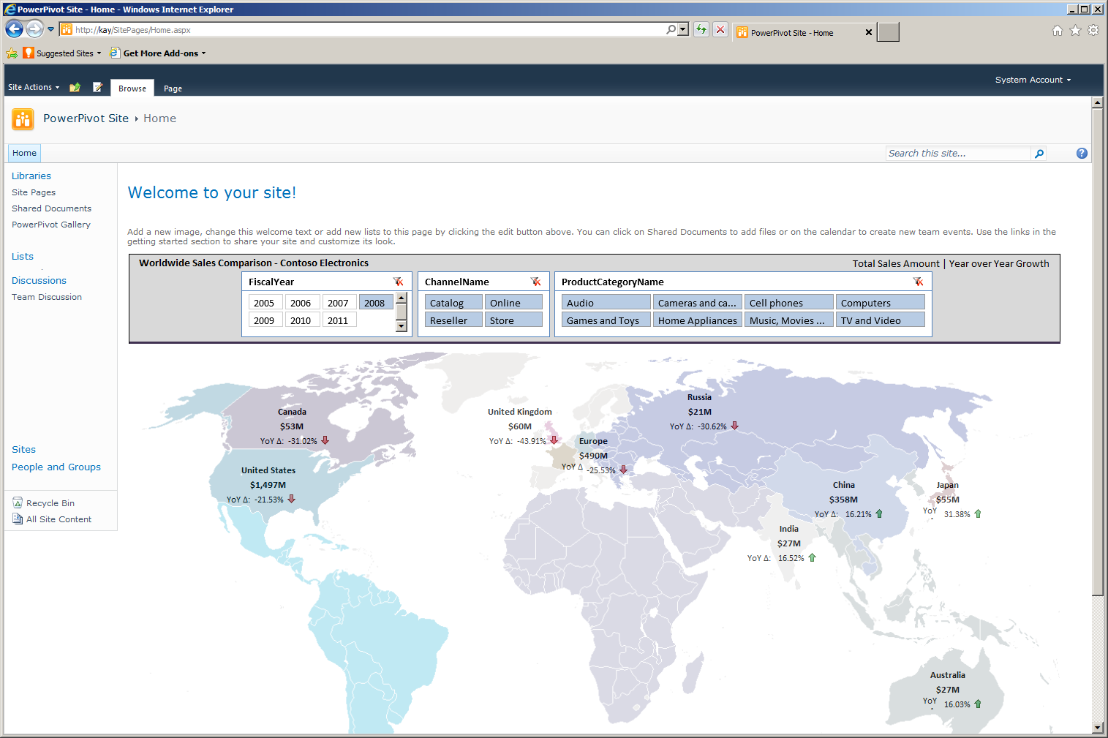This screenshot has width=1108, height=738.
Task: Clear the ProductCategoryName slicer filter
Action: click(918, 282)
